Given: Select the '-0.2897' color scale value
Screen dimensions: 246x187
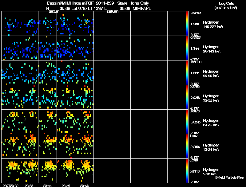Looking at the screenshot, I should tap(195, 147).
